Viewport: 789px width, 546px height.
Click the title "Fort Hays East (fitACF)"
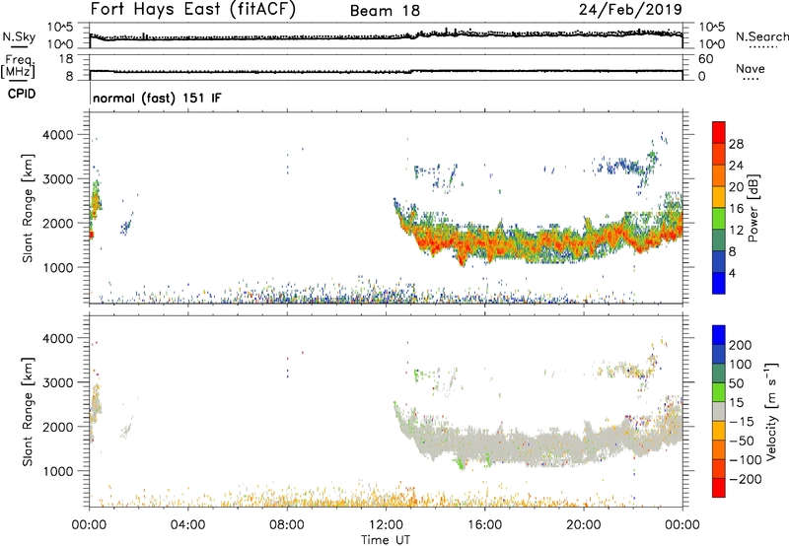pos(192,9)
